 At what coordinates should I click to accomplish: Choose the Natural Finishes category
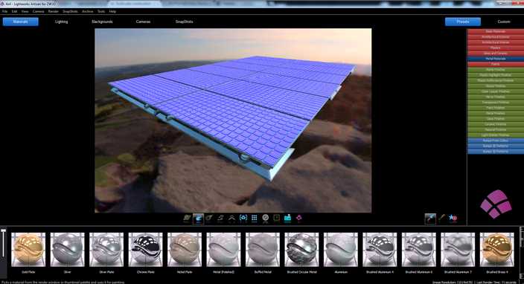[x=495, y=129]
